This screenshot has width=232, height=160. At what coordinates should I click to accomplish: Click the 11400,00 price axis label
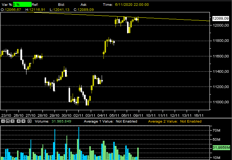pos(221,72)
